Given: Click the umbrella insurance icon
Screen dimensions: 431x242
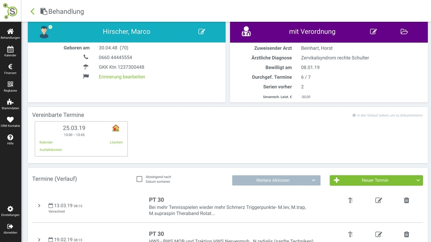Looking at the screenshot, I should click(x=86, y=67).
